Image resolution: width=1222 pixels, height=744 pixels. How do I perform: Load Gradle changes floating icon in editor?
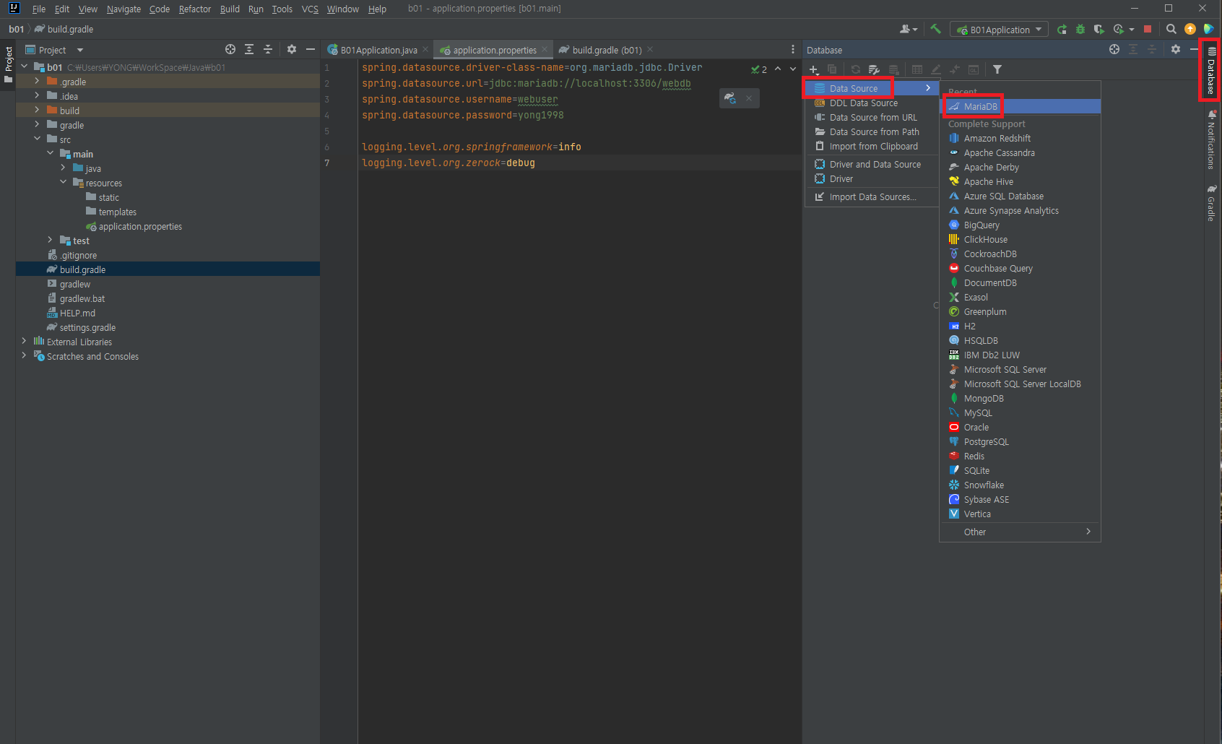coord(730,98)
